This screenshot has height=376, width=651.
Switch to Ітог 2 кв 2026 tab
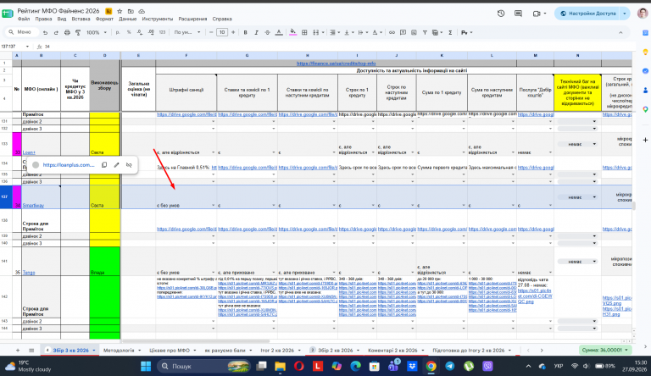pos(277,351)
